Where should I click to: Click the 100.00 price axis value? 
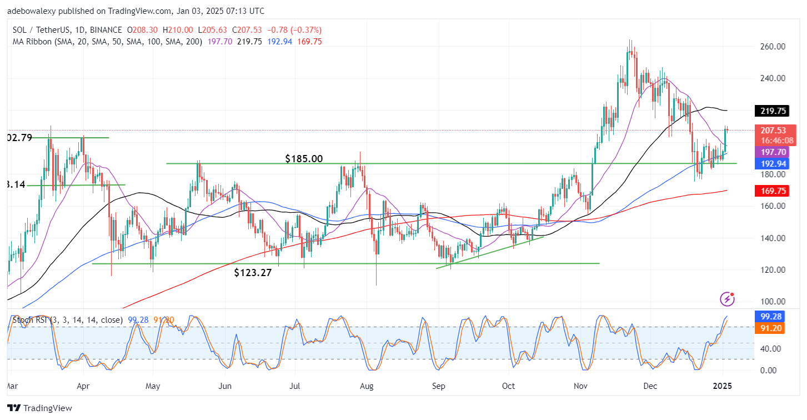pyautogui.click(x=774, y=302)
